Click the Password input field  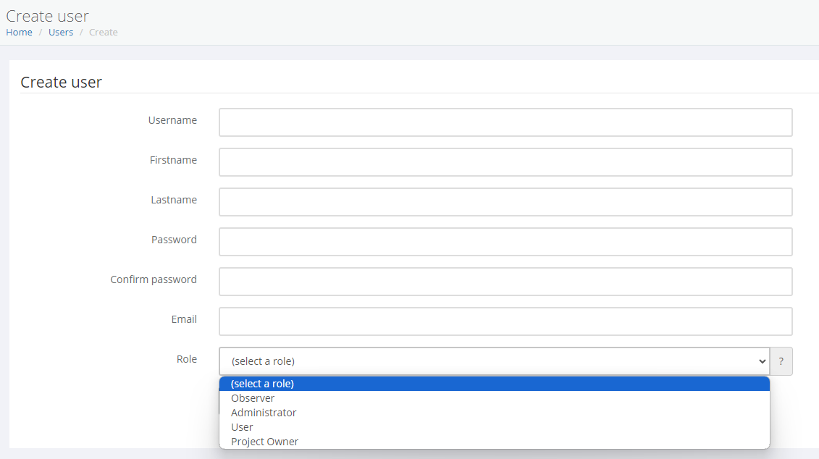tap(505, 242)
